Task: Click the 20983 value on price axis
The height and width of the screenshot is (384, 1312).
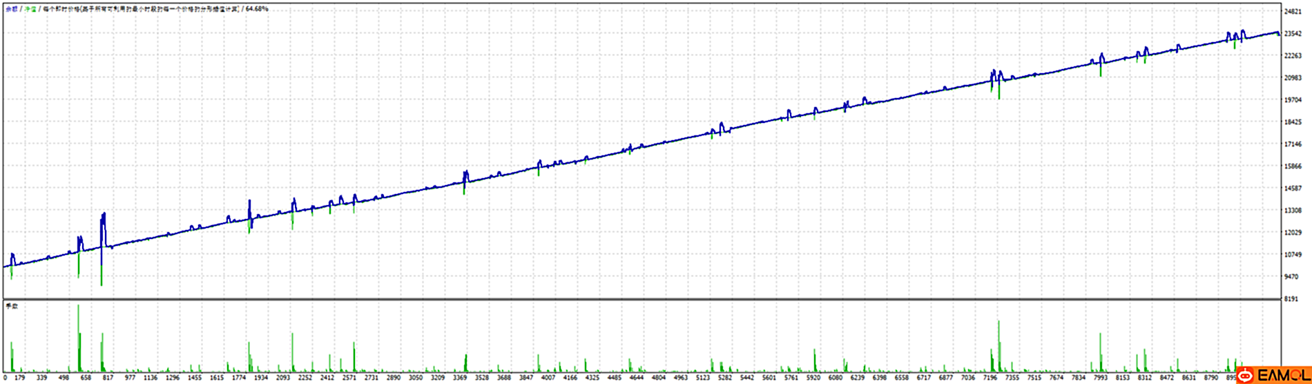Action: 1293,78
